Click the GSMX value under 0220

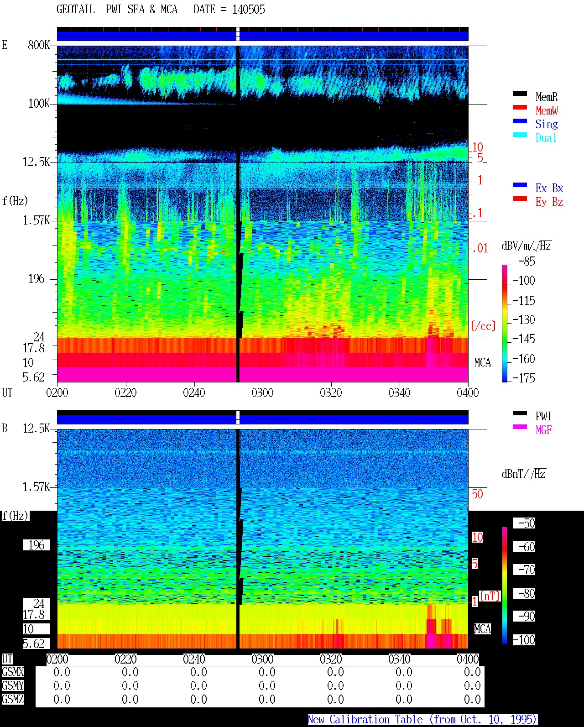(x=130, y=672)
